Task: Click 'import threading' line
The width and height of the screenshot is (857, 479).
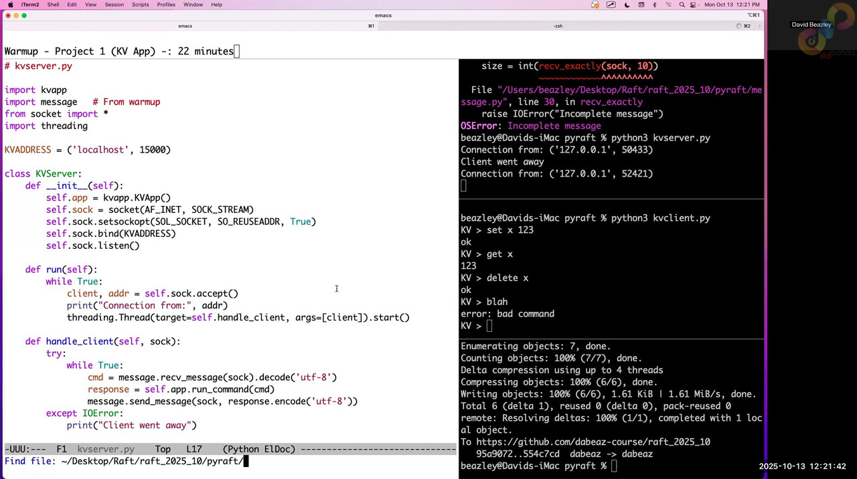Action: coord(46,126)
